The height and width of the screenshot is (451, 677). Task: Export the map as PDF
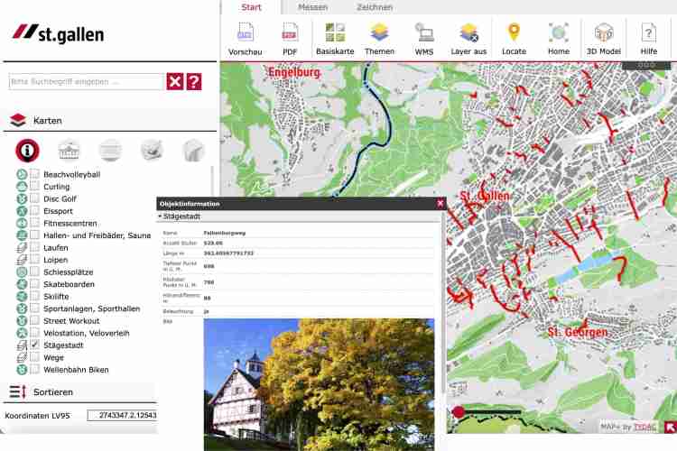(290, 39)
